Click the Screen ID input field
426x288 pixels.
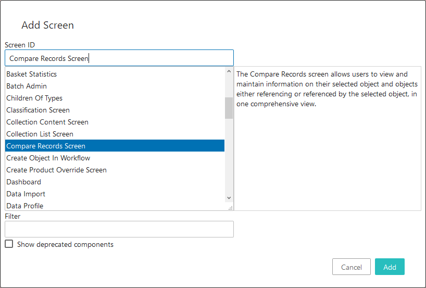click(x=119, y=58)
